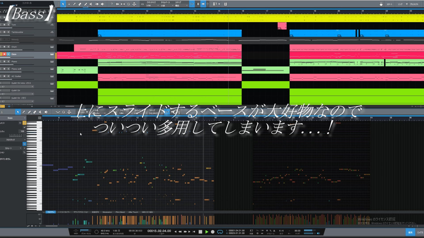The image size is (424, 238).
Task: Select the Listen tool in piano roll editor
Action: (46, 112)
